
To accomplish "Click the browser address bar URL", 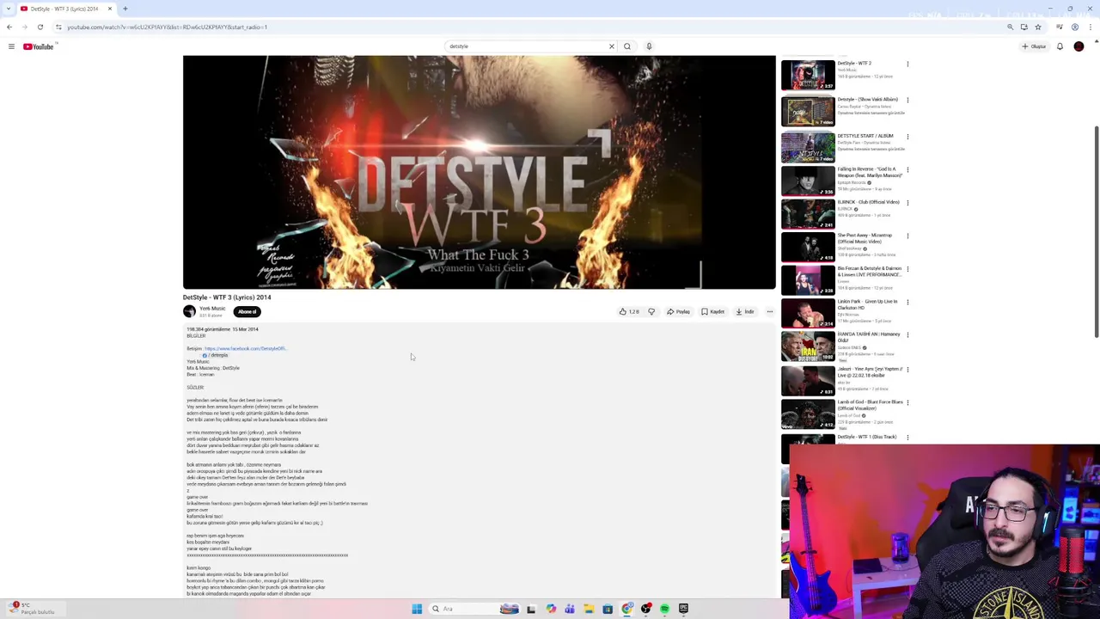I will 168,27.
